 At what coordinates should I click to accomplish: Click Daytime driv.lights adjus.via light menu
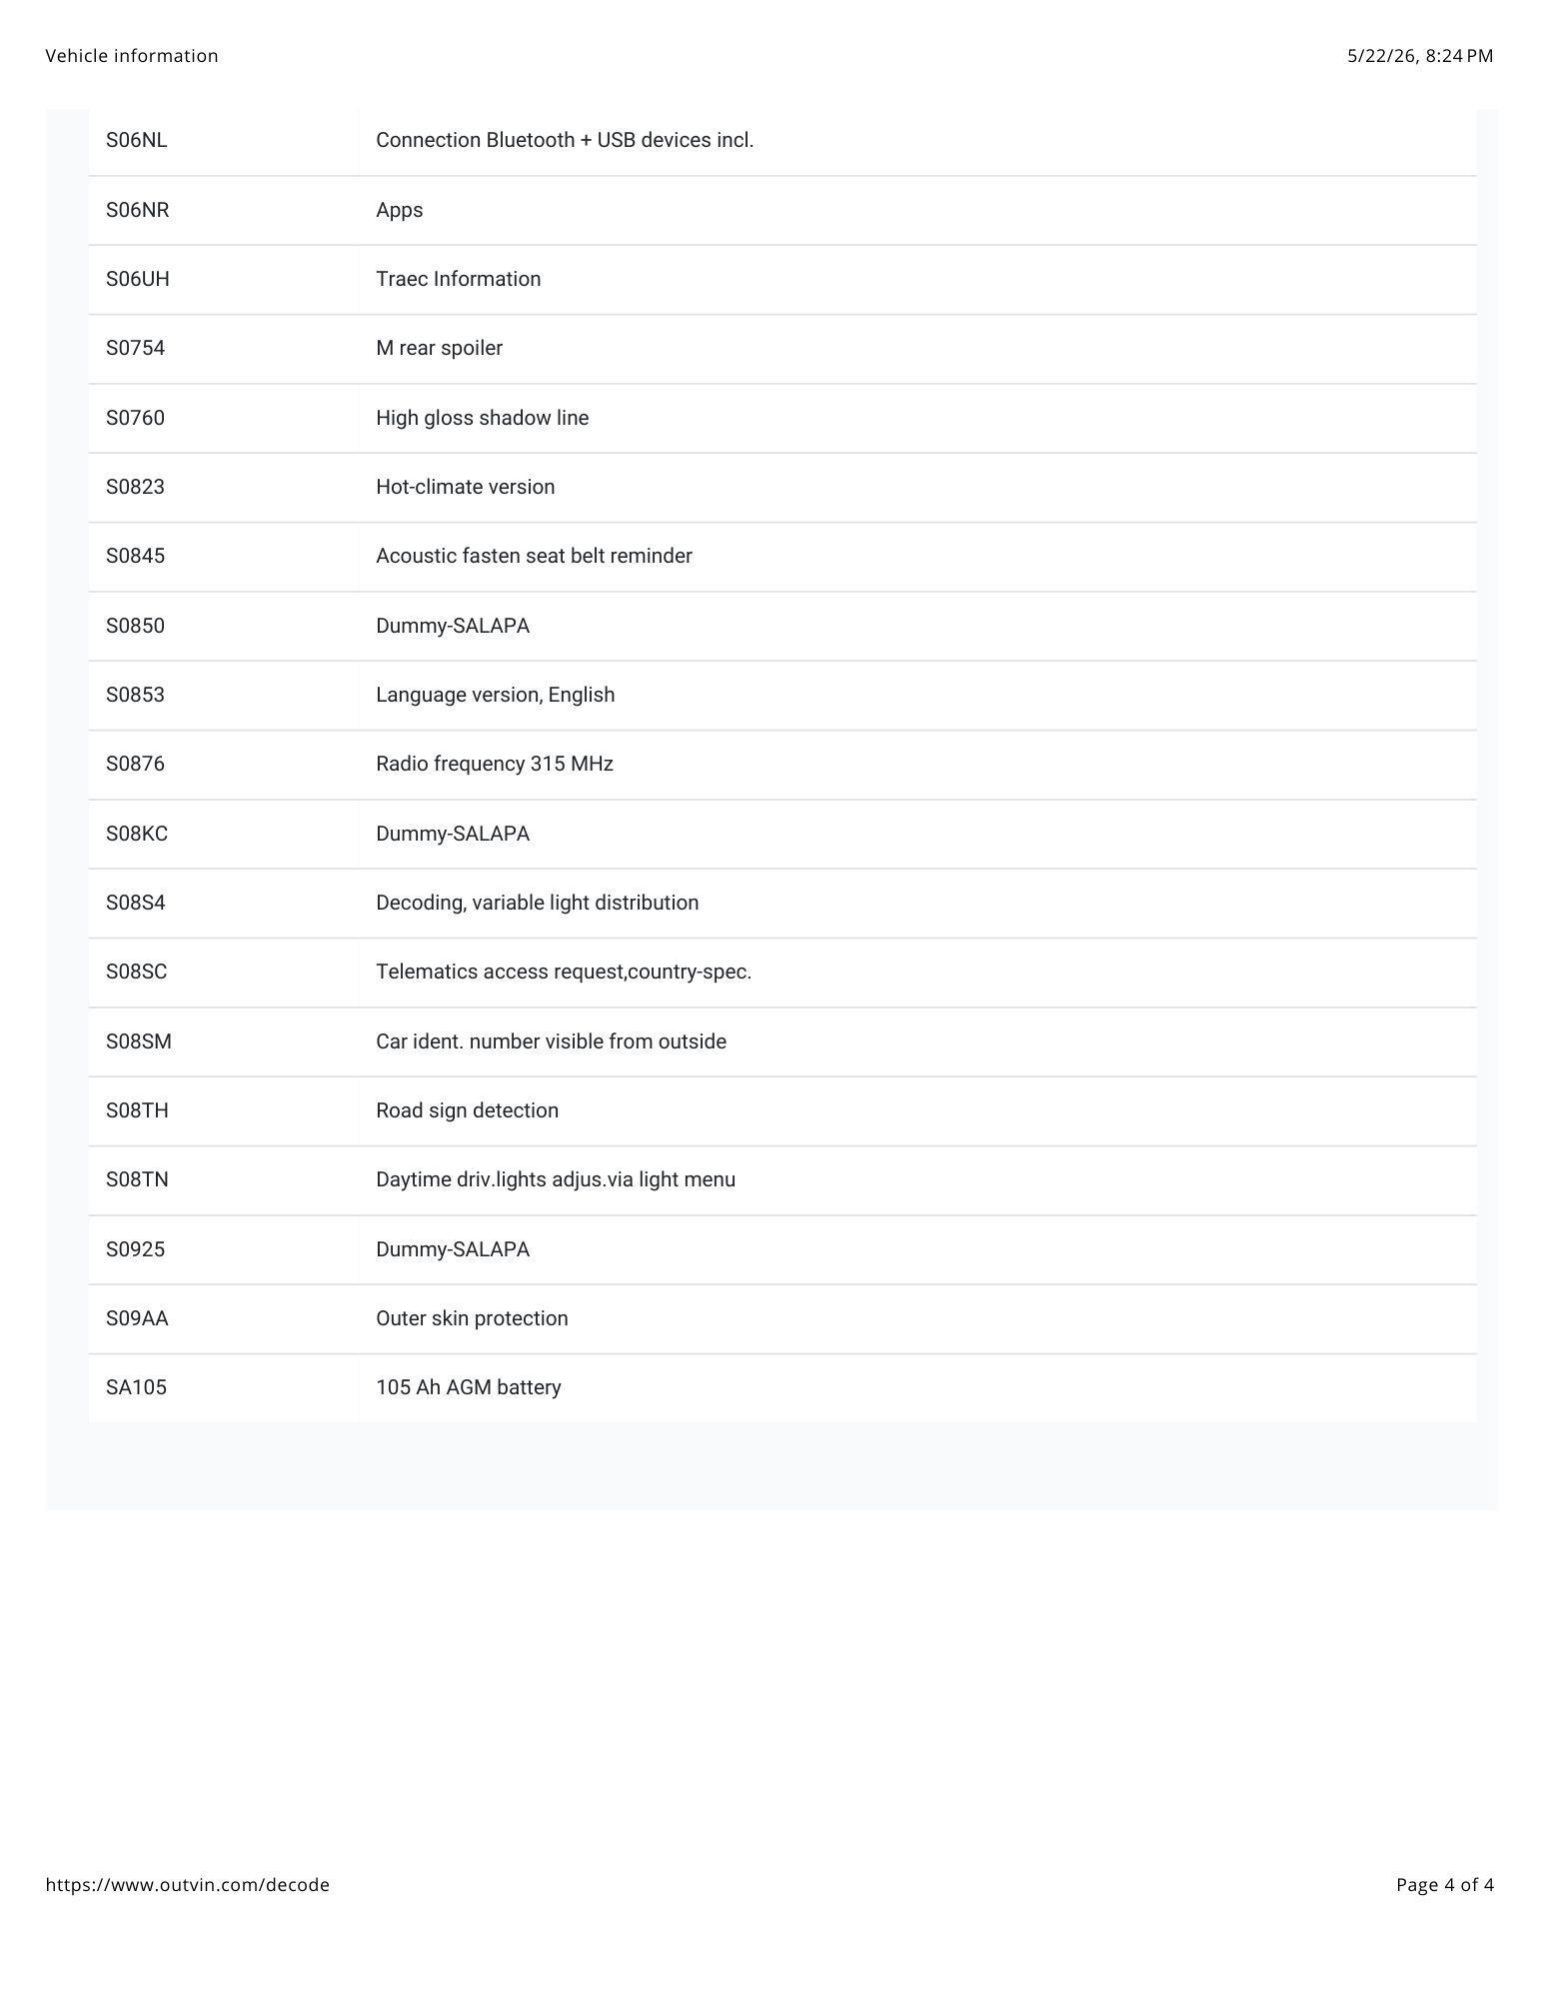pos(556,1179)
